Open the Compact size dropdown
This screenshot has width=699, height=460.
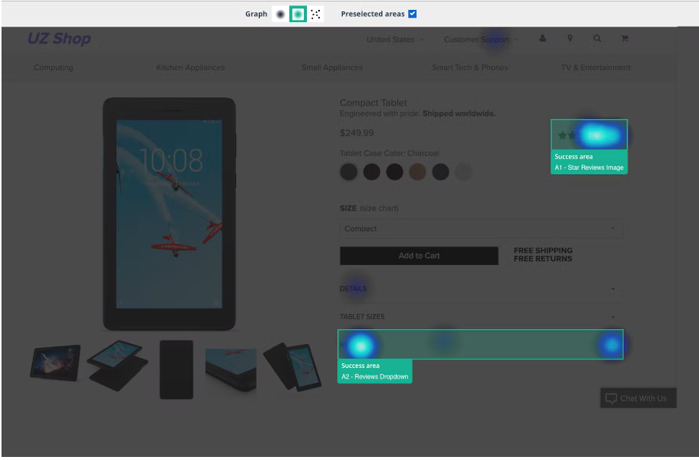click(481, 229)
